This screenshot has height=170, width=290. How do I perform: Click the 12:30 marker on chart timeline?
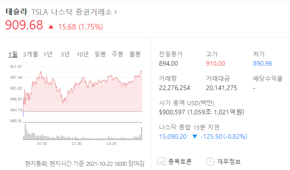[x=77, y=143]
